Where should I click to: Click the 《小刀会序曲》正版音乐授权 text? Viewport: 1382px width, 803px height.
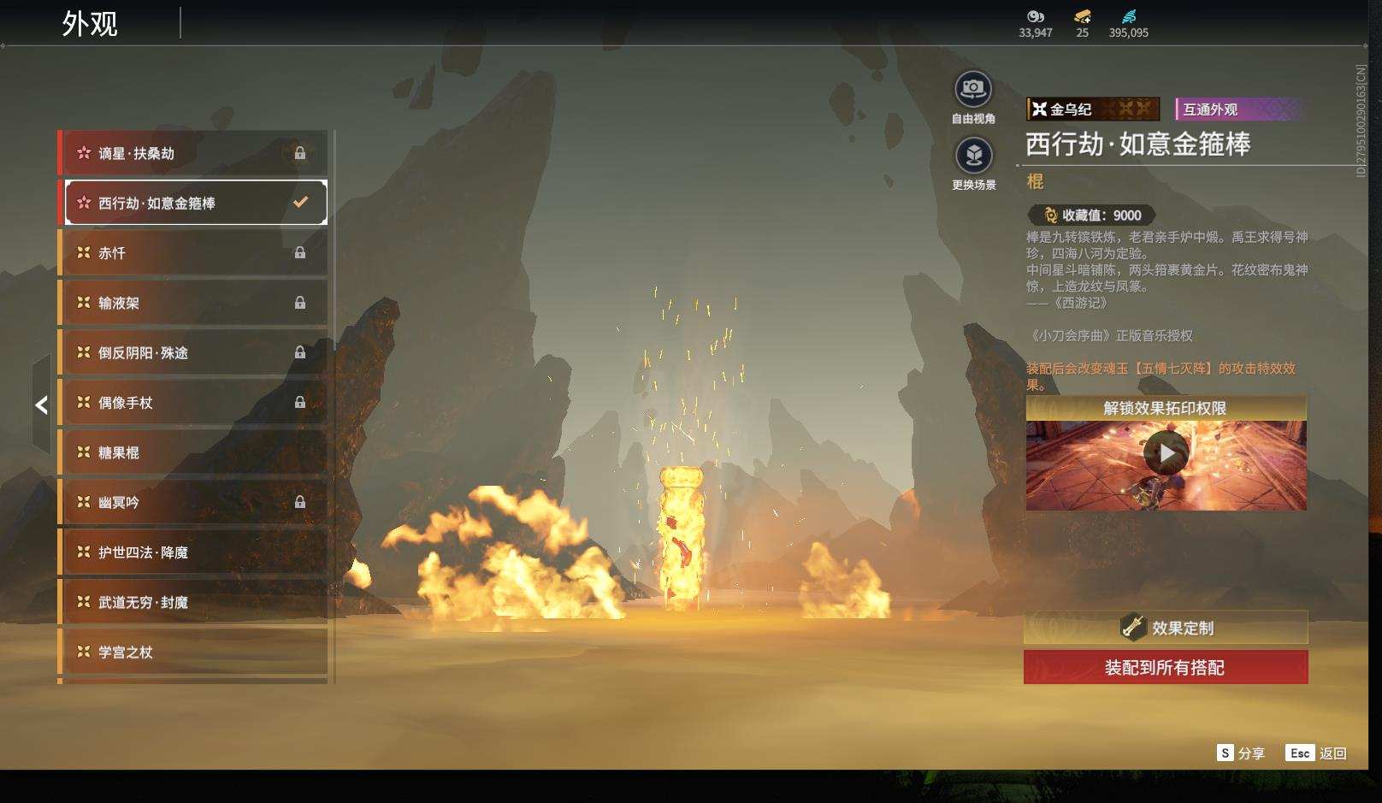pyautogui.click(x=1109, y=336)
